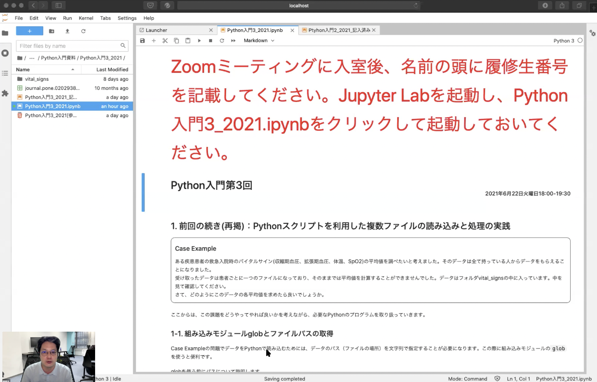Image resolution: width=597 pixels, height=382 pixels.
Task: Click the blue New Launcher plus button
Action: point(30,31)
